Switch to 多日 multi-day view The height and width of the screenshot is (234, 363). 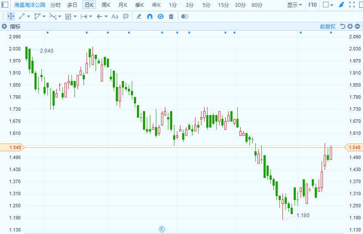click(72, 5)
